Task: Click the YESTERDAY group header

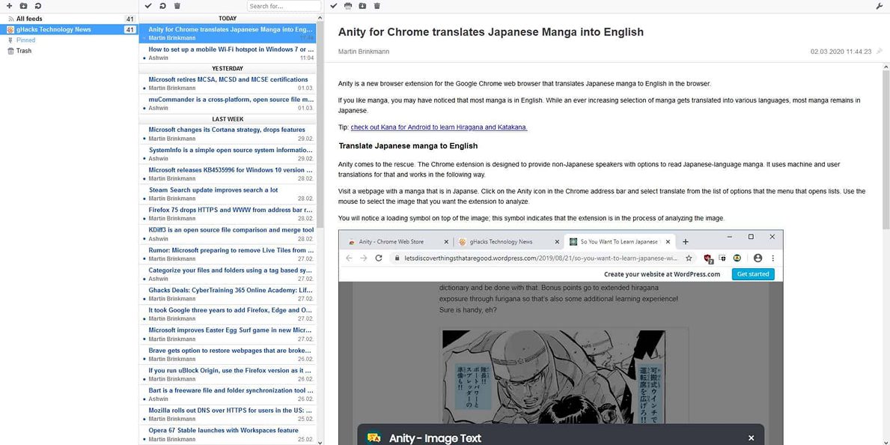Action: tap(228, 69)
